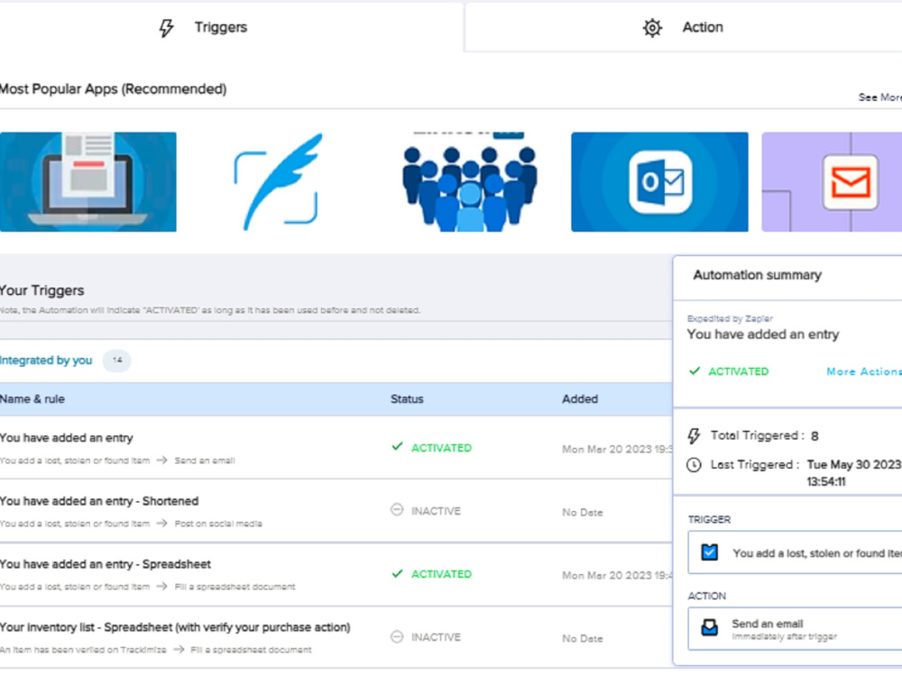Click the Your Triggers section heading
Screen dimensions: 902x676
point(42,290)
